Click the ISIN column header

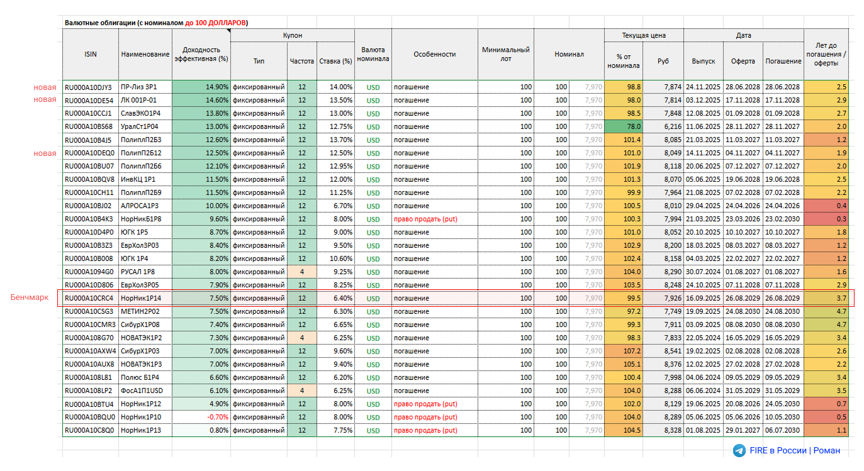coord(91,55)
